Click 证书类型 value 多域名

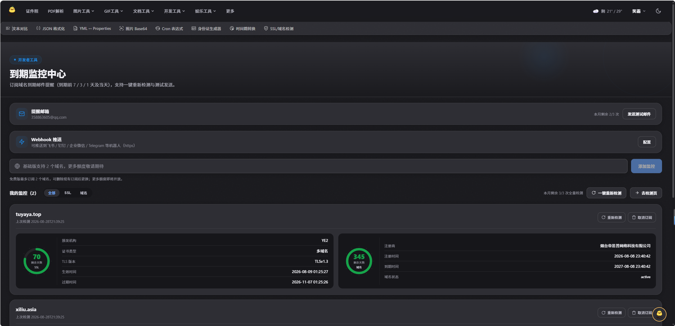(322, 251)
